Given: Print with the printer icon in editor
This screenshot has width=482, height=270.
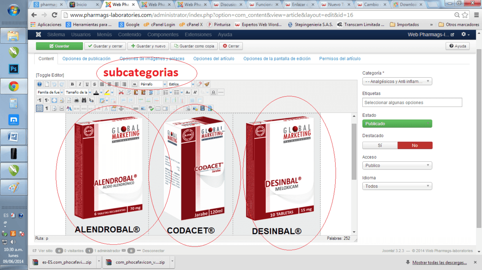Looking at the screenshot, I should [76, 100].
